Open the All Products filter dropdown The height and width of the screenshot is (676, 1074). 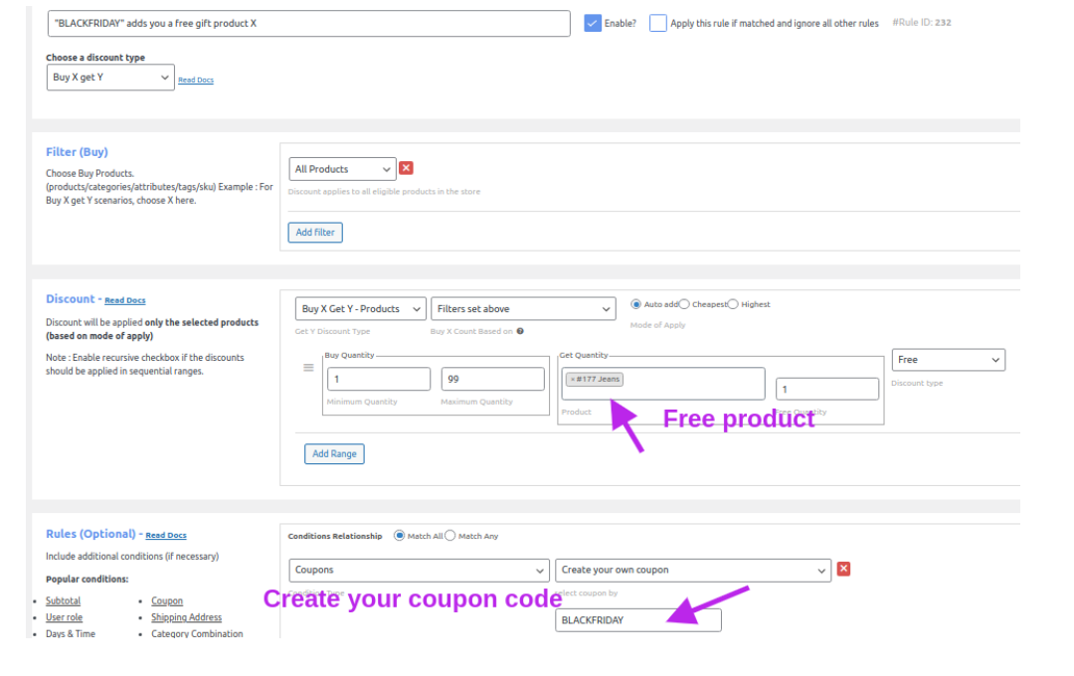tap(342, 169)
